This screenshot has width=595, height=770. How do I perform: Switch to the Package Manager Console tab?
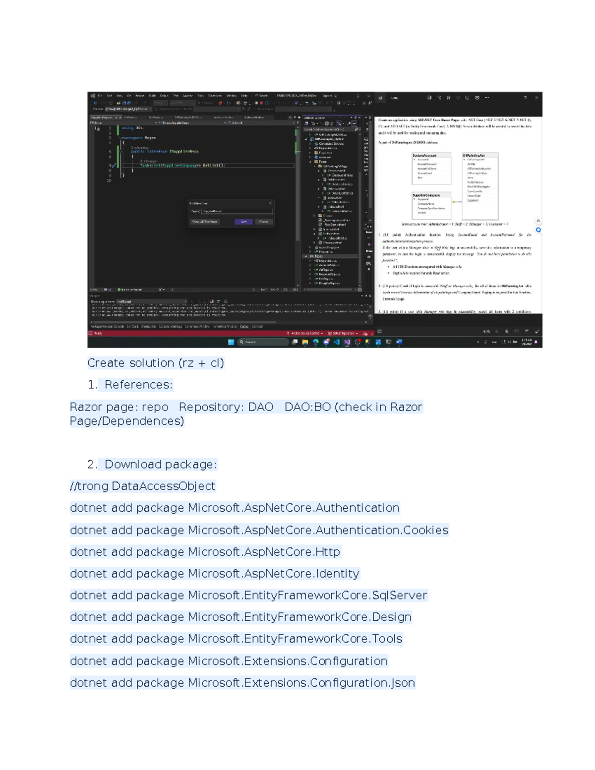coord(107,326)
